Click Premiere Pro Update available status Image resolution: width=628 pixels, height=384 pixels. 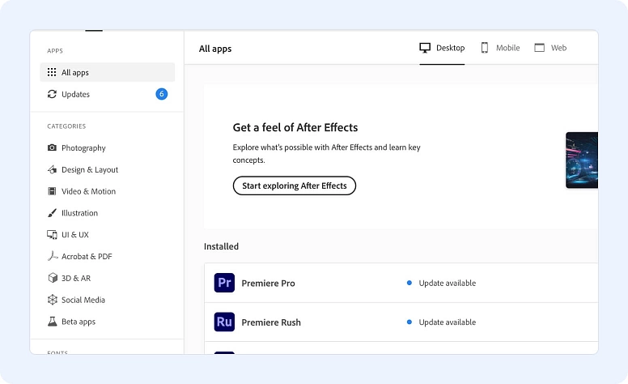click(x=447, y=284)
